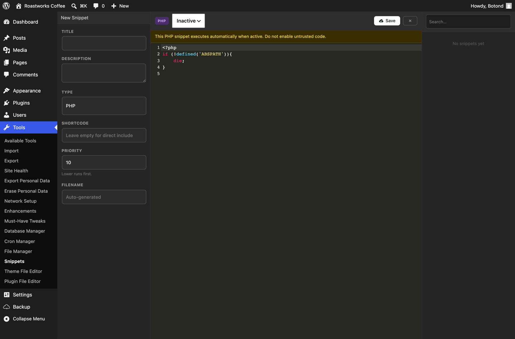The height and width of the screenshot is (339, 515).
Task: Click the Comments speech bubble sidebar icon
Action: 6,75
